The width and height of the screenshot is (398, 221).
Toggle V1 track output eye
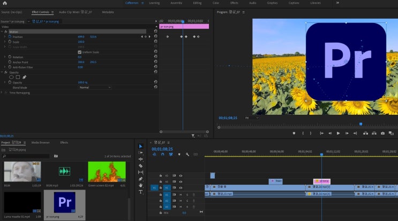181,187
